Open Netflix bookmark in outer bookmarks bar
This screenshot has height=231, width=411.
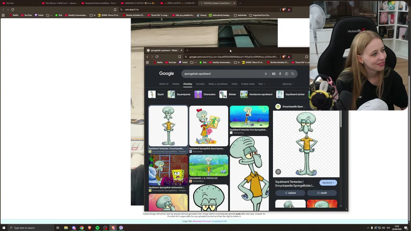13,15
